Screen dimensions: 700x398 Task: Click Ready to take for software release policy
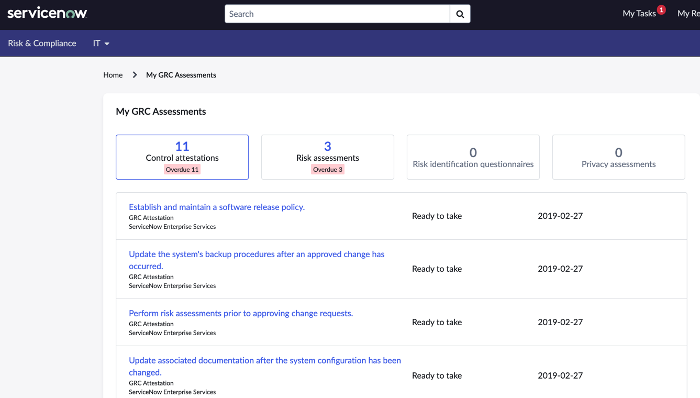pos(437,216)
